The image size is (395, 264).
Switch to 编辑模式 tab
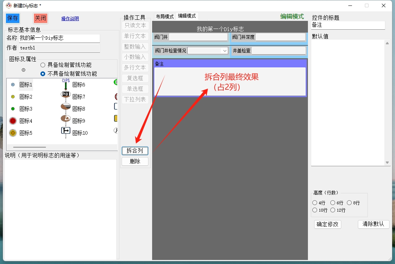click(x=187, y=16)
